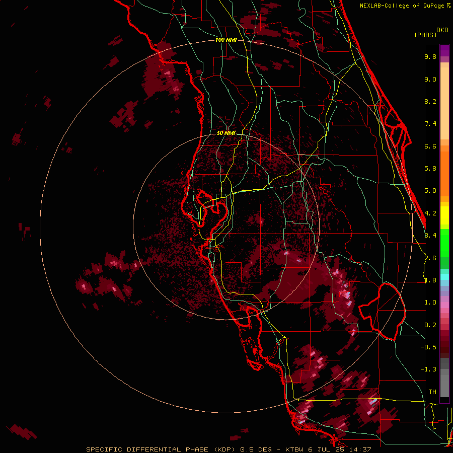Viewport: 453px width, 453px height.
Task: Click the 5.8 value on color scale
Action: 430,169
